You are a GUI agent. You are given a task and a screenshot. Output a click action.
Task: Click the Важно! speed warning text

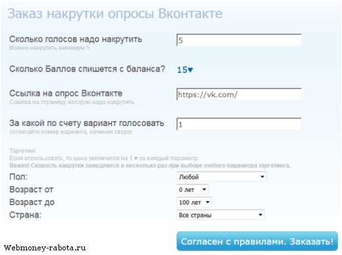(150, 166)
